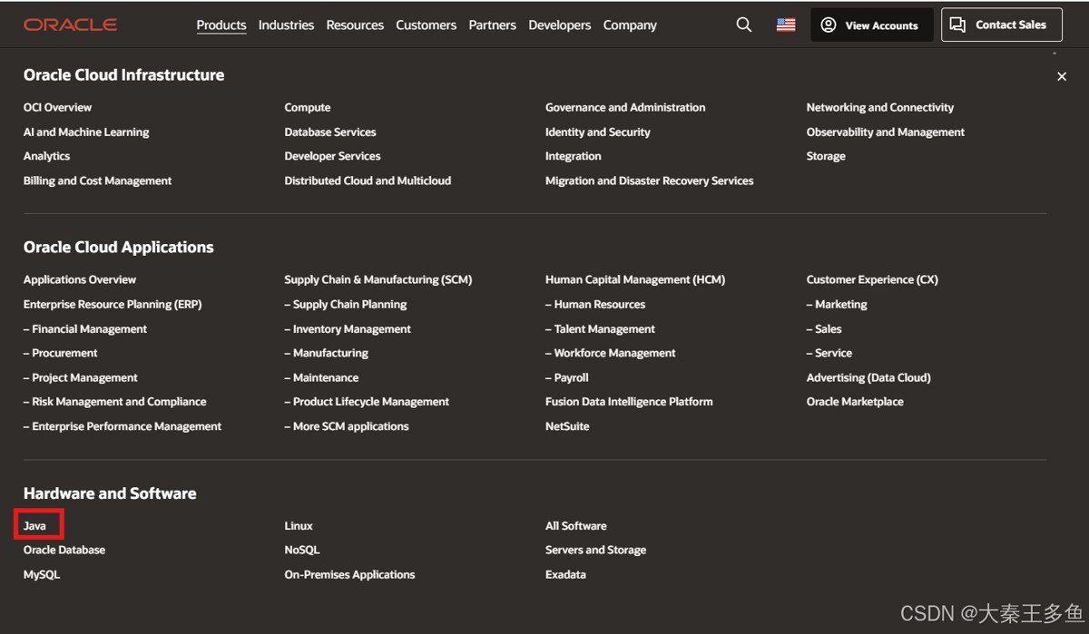
Task: Click the Oracle logo
Action: 70,24
